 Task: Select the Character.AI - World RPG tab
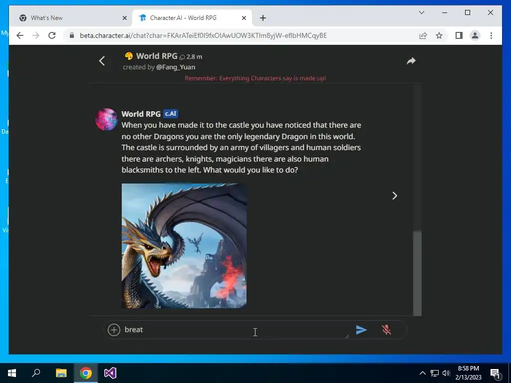click(x=192, y=18)
